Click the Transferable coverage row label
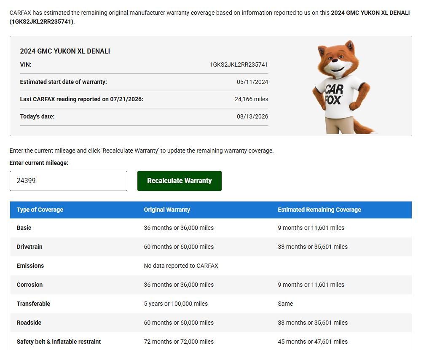 (x=33, y=304)
